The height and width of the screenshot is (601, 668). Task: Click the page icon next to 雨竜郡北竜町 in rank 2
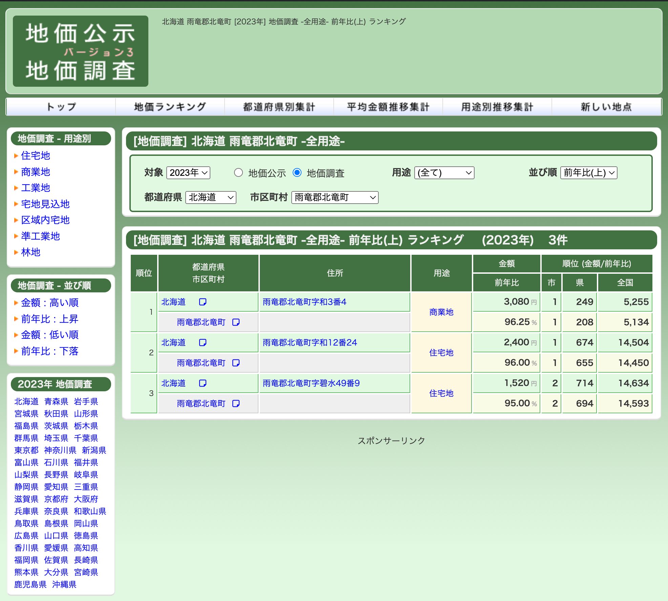click(x=236, y=363)
